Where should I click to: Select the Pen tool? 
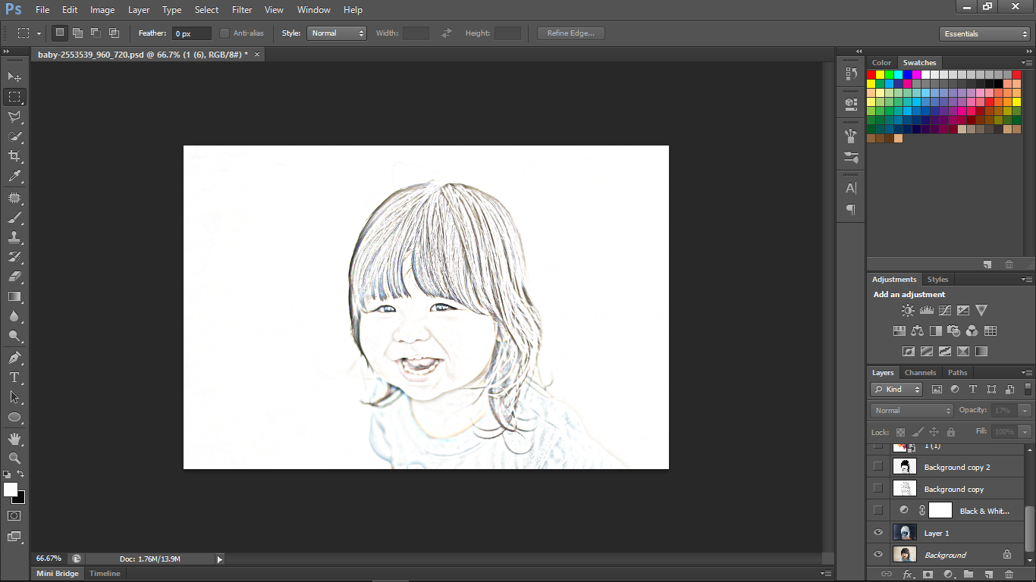(x=14, y=357)
